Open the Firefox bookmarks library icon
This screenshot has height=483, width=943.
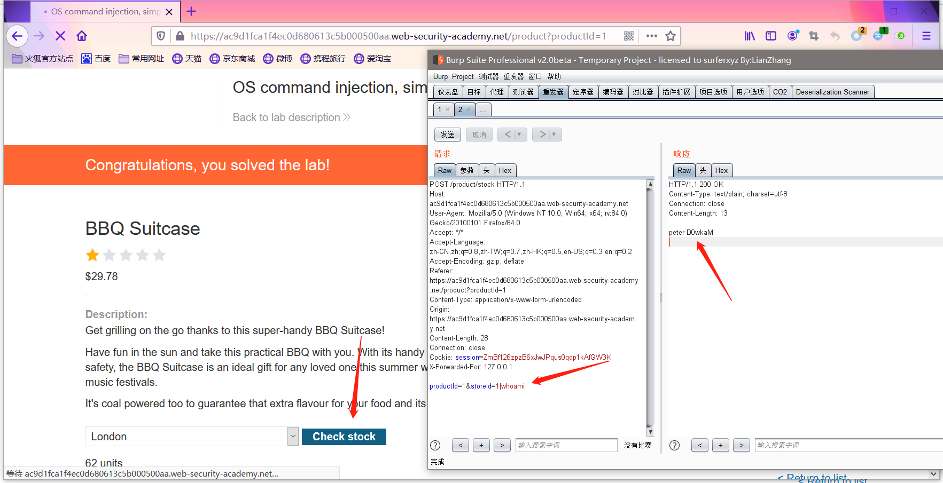[x=750, y=36]
